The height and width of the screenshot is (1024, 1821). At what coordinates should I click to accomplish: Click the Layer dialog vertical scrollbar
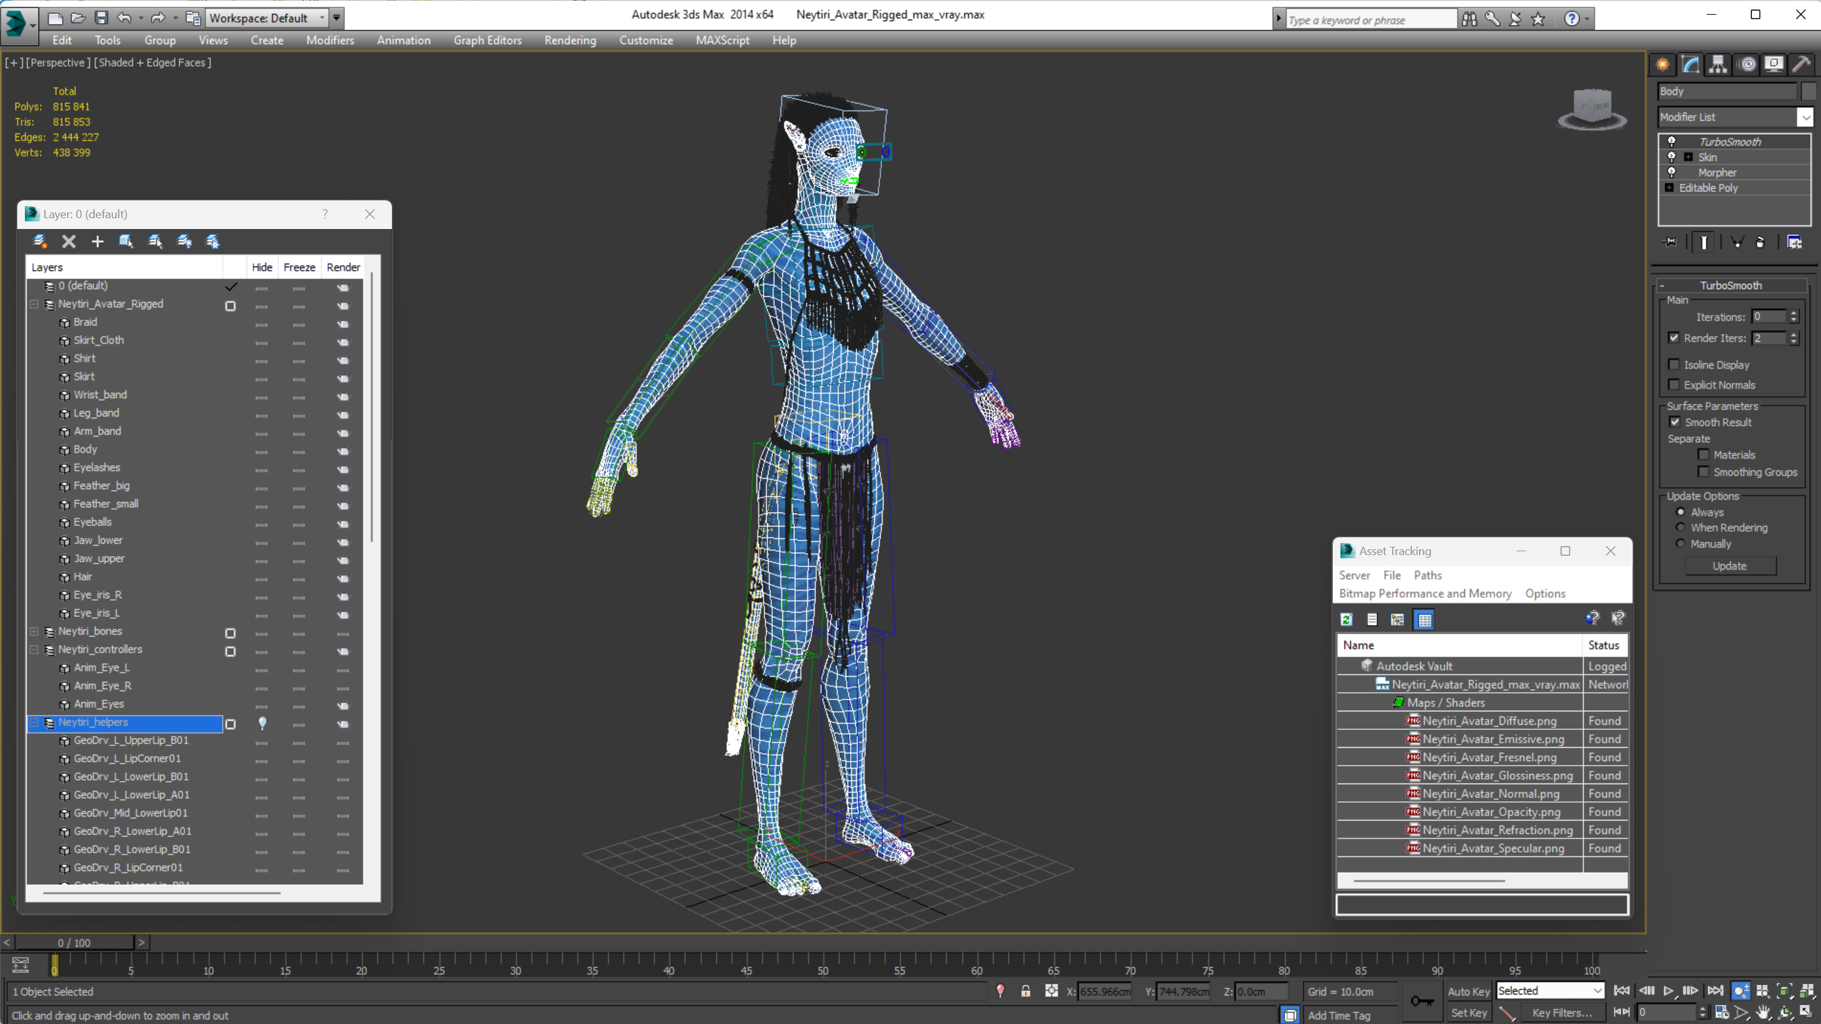tap(371, 407)
